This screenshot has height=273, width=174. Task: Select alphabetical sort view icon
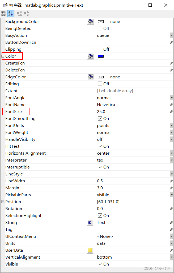pos(10,14)
